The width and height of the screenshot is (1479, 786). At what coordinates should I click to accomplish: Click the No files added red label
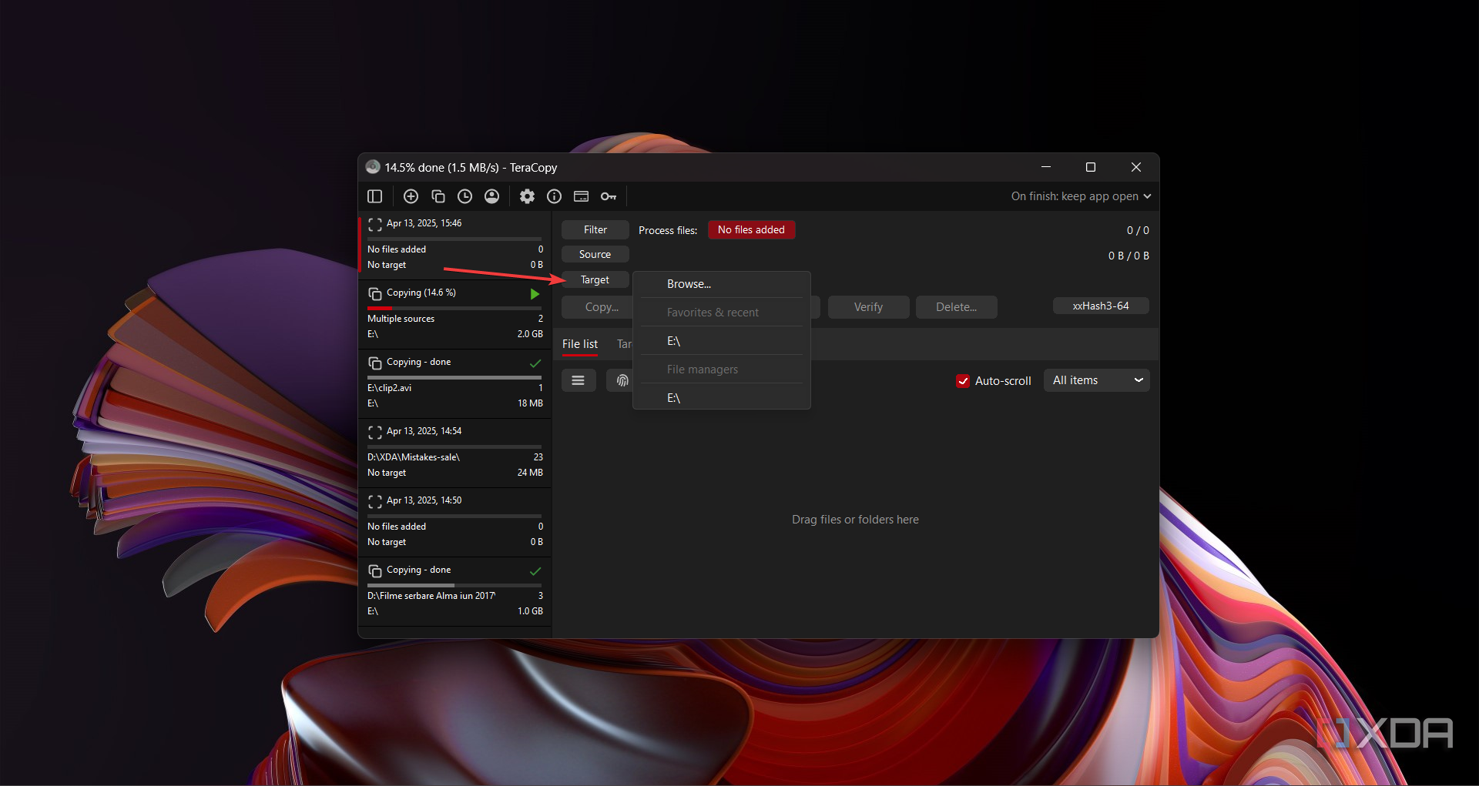(751, 229)
